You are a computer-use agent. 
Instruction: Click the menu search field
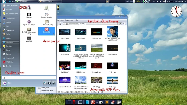[x=29, y=78]
